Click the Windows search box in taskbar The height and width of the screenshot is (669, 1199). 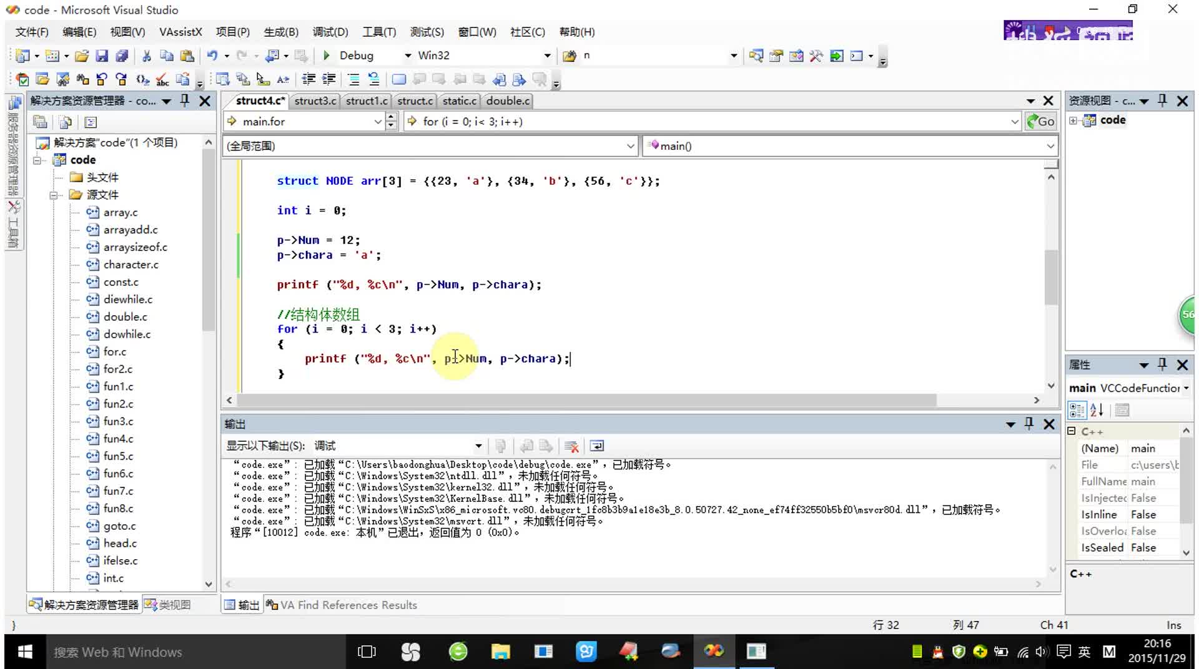pos(195,652)
